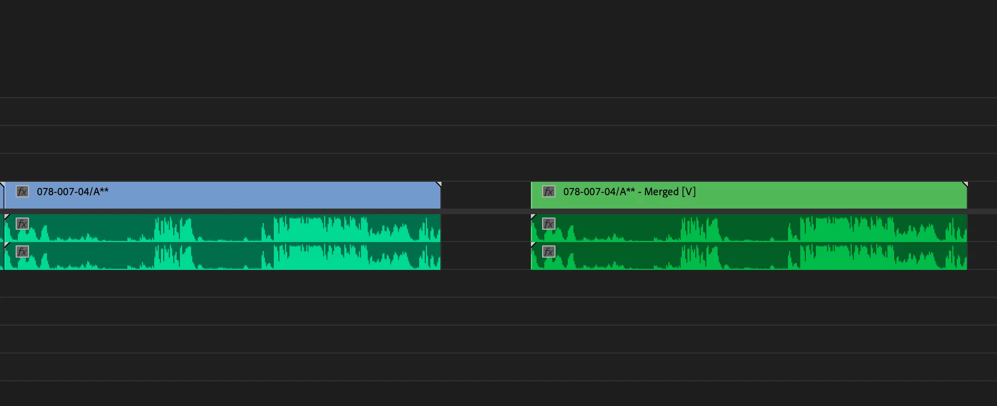Select lower audio waveform clip beneath the Merged clip
This screenshot has height=406, width=997.
[749, 256]
